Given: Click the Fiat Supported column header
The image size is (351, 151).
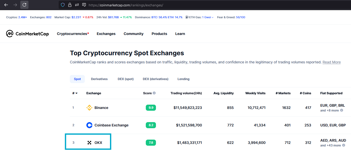Looking at the screenshot, I should pyautogui.click(x=331, y=93).
